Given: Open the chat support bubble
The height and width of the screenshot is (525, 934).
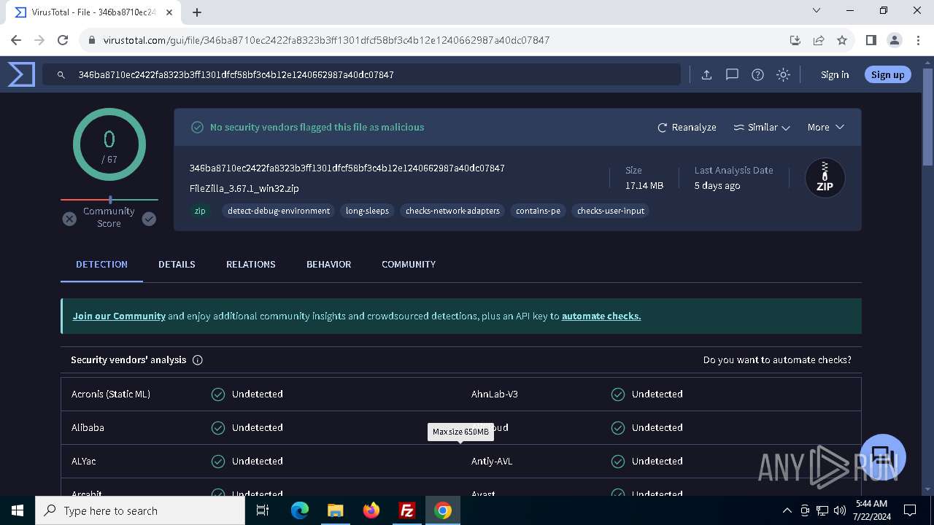Looking at the screenshot, I should tap(883, 457).
